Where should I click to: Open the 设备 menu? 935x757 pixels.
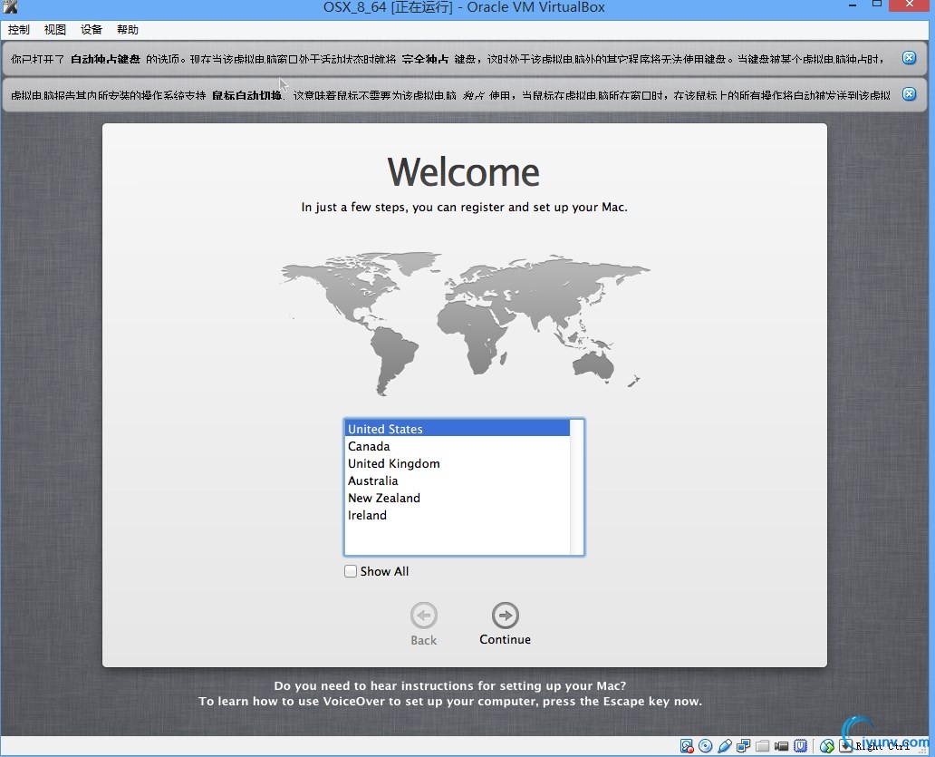click(x=92, y=29)
